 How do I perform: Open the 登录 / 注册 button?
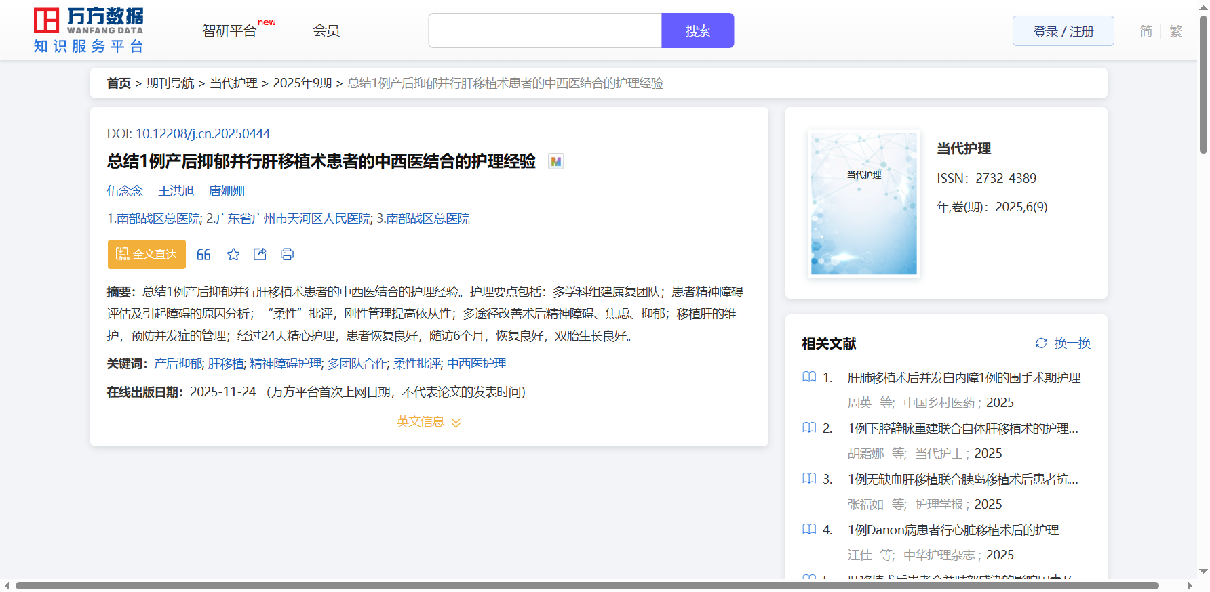point(1063,31)
